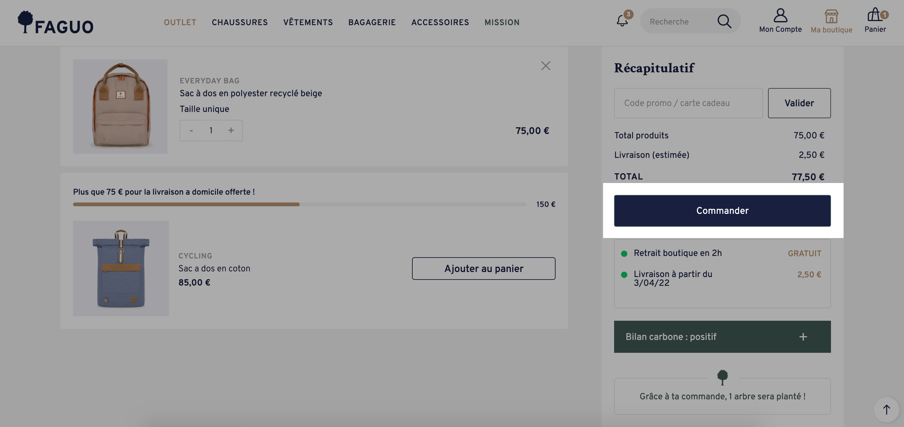This screenshot has height=427, width=904.
Task: Click the free delivery progress bar
Action: (300, 204)
